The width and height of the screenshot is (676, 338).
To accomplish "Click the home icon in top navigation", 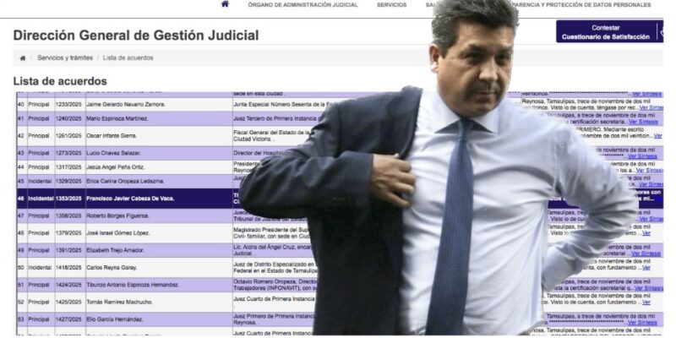I will 225,4.
